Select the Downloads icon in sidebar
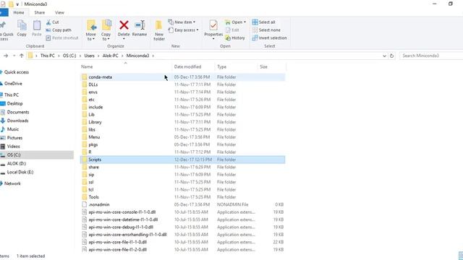Viewport: 463px width, 260px height. [3, 121]
